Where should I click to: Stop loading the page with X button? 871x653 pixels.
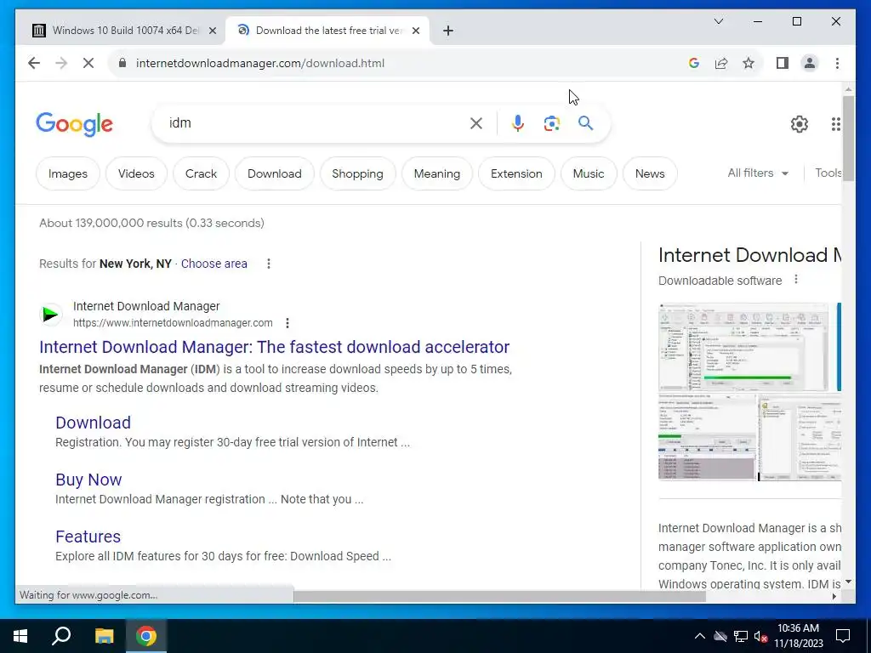(88, 63)
